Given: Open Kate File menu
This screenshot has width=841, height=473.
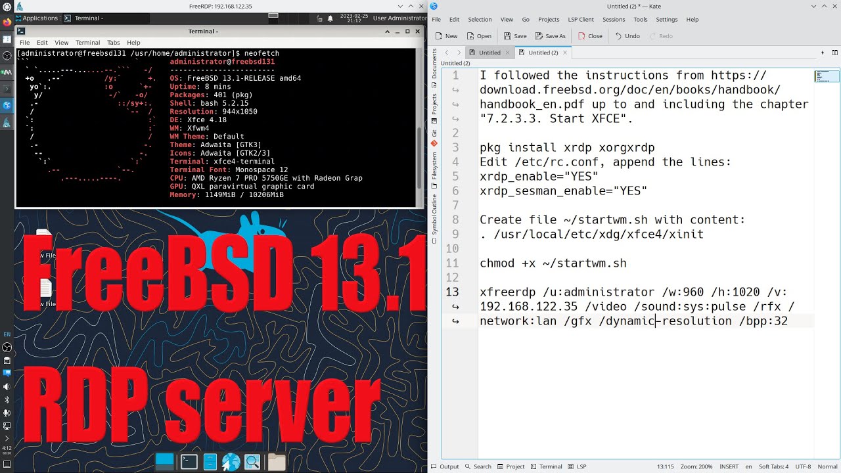Looking at the screenshot, I should [x=436, y=20].
